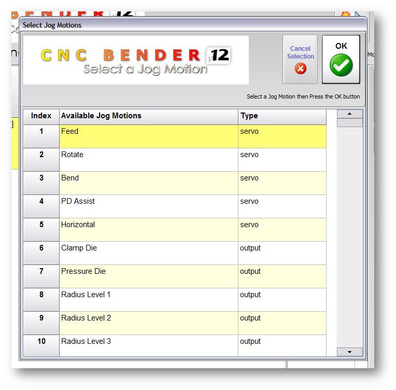Pick Radius Level 1 from the list
Image resolution: width=396 pixels, height=390 pixels.
148,299
